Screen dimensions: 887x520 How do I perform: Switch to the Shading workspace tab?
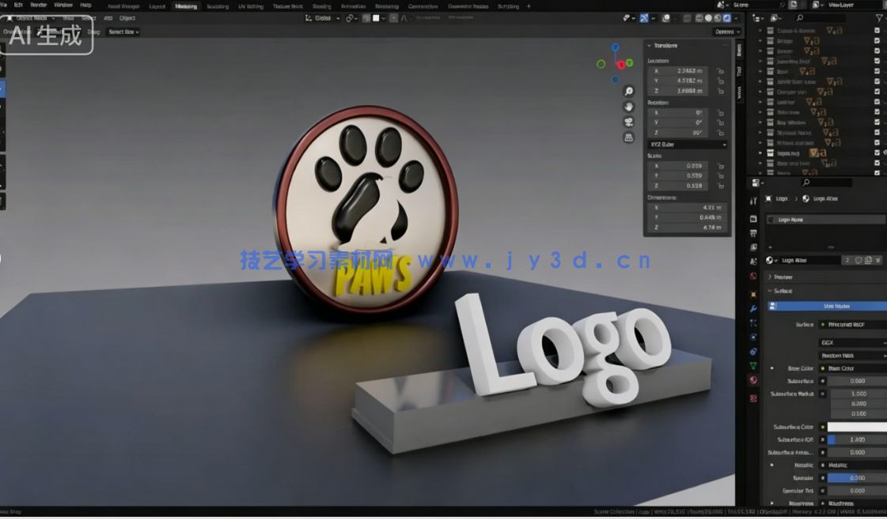coord(323,6)
